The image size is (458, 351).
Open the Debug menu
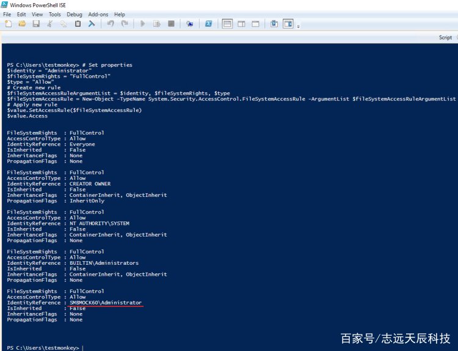pyautogui.click(x=75, y=14)
